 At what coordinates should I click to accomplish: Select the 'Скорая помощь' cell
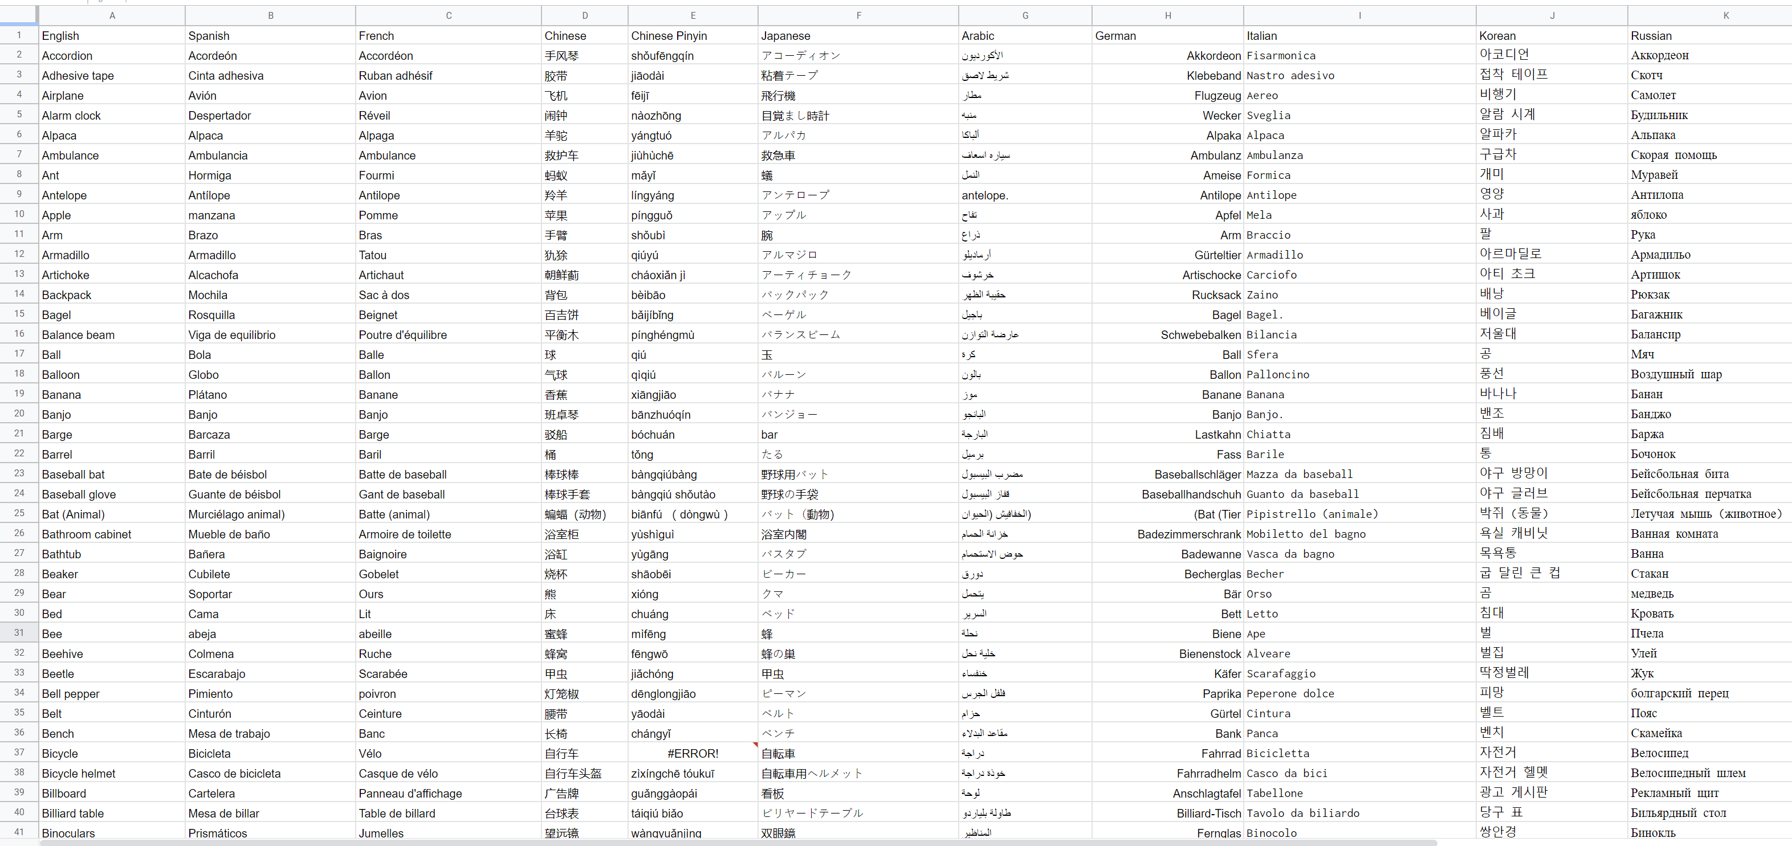[x=1673, y=155]
